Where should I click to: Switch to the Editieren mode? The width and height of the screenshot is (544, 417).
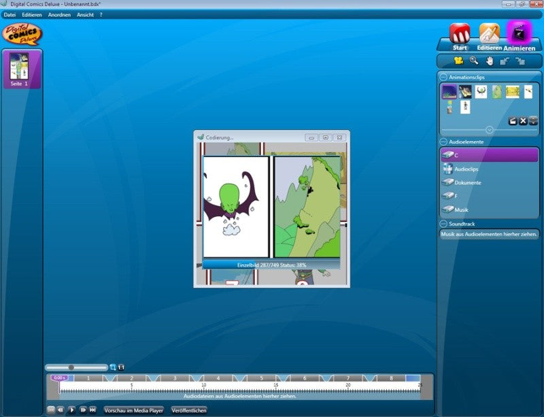[x=490, y=37]
